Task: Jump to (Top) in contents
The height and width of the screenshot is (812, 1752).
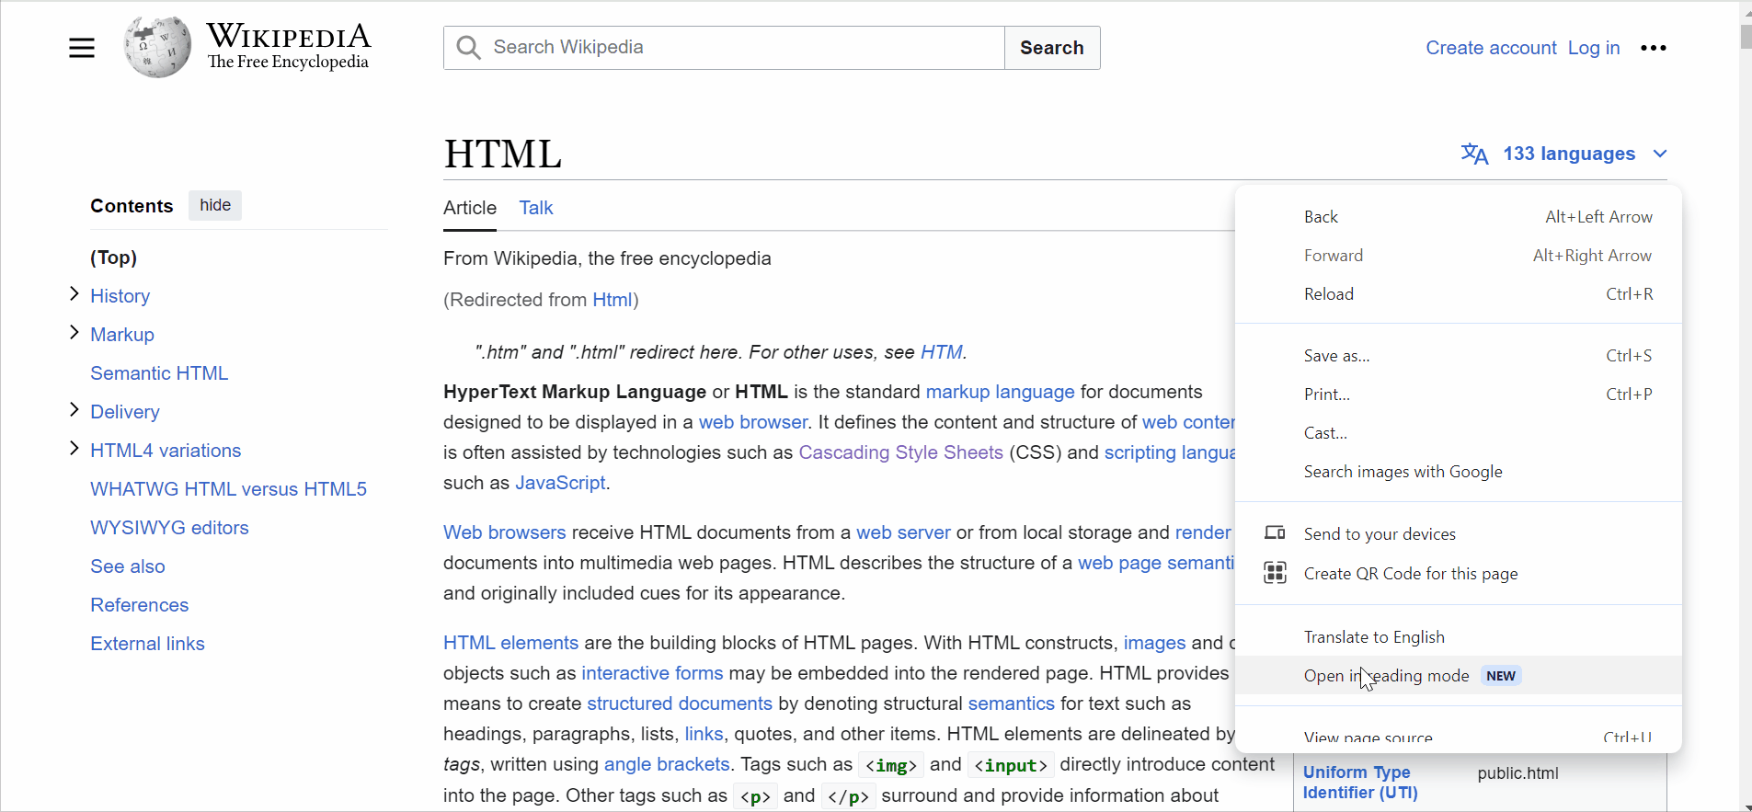Action: coord(113,257)
